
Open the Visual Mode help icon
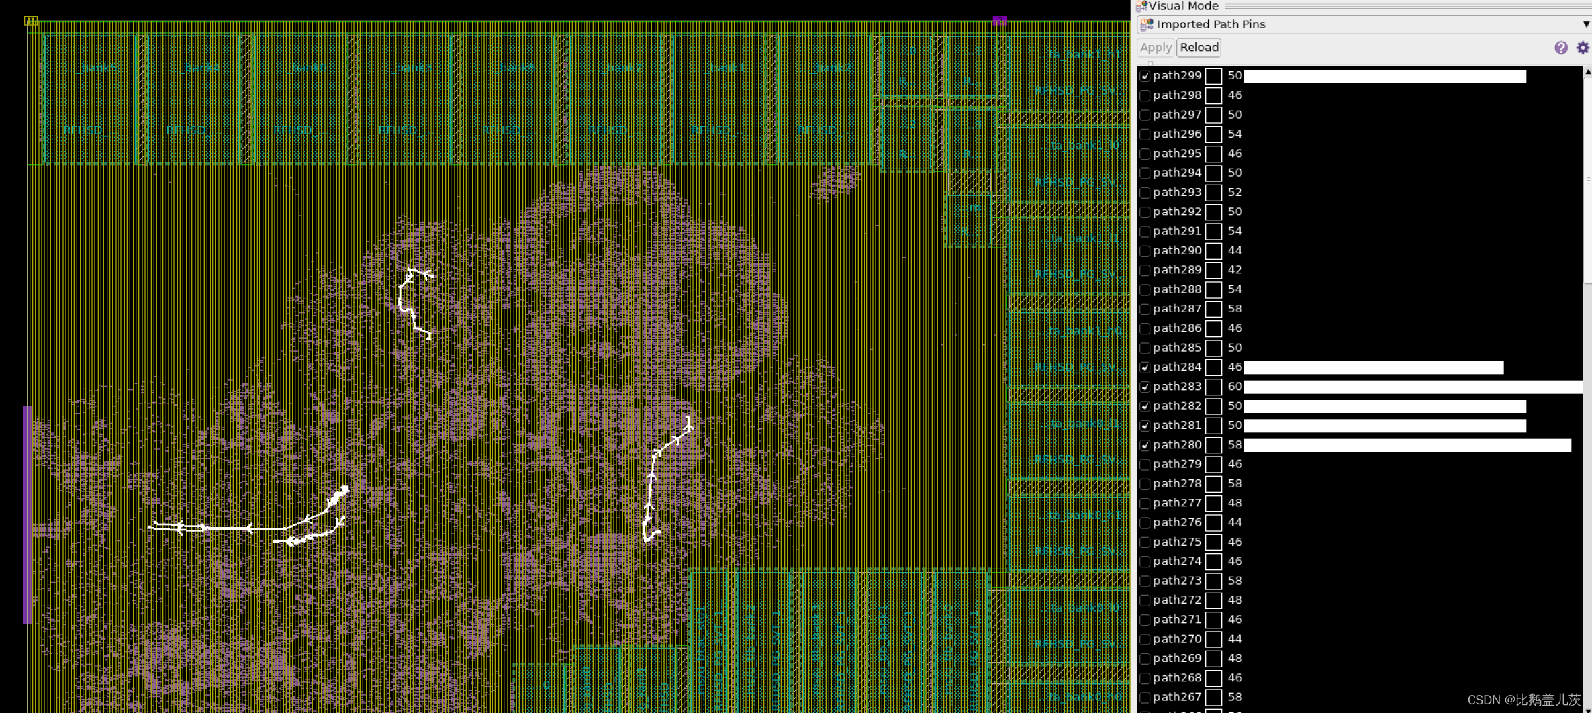[x=1561, y=48]
